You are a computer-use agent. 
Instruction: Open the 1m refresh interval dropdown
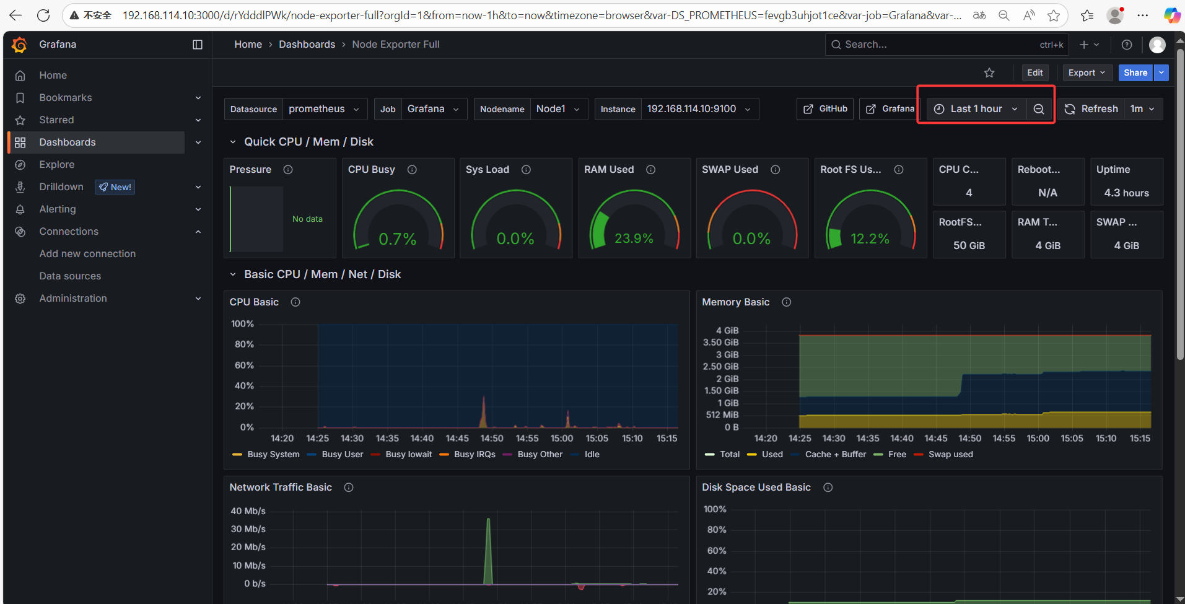(x=1143, y=109)
